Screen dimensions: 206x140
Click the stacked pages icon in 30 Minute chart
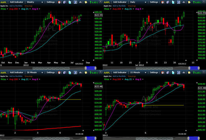point(65,73)
